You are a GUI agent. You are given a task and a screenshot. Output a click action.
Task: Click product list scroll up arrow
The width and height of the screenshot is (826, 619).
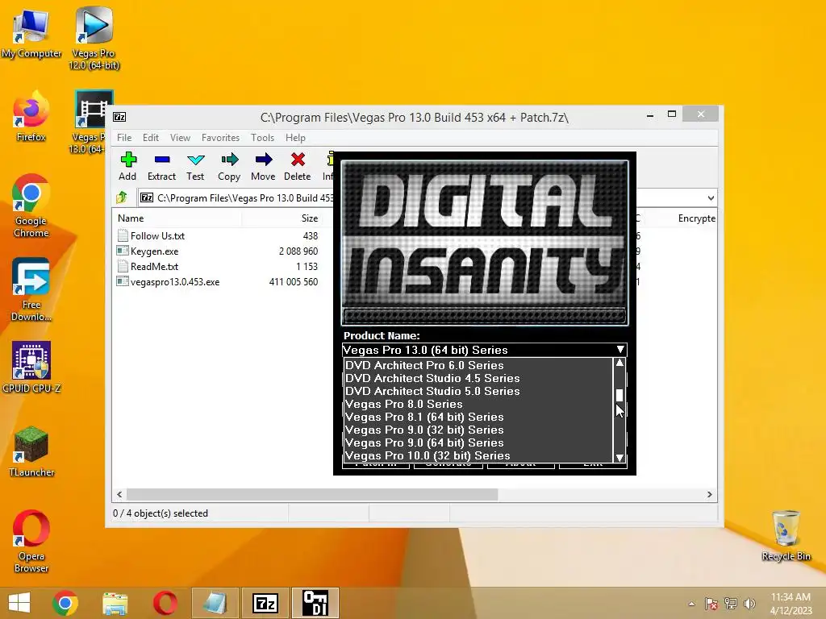(619, 364)
